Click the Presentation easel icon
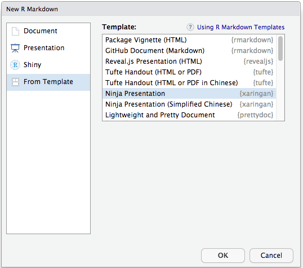This screenshot has width=303, height=268. coord(15,48)
